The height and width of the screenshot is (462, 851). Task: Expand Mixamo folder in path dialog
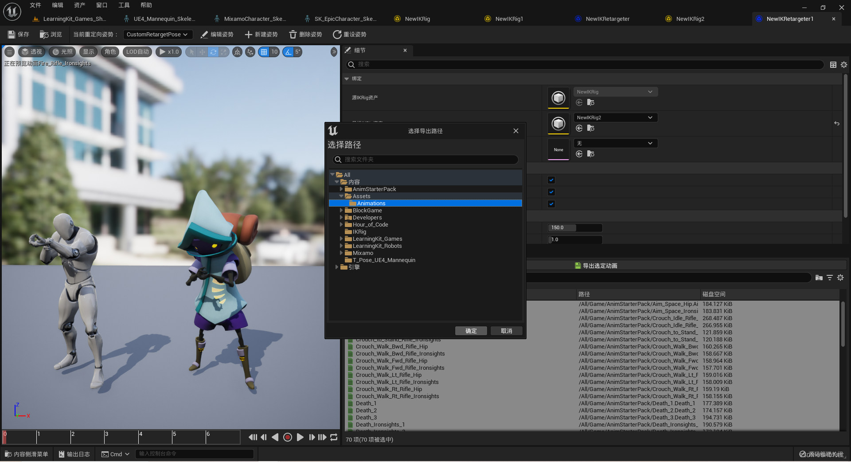pyautogui.click(x=341, y=253)
